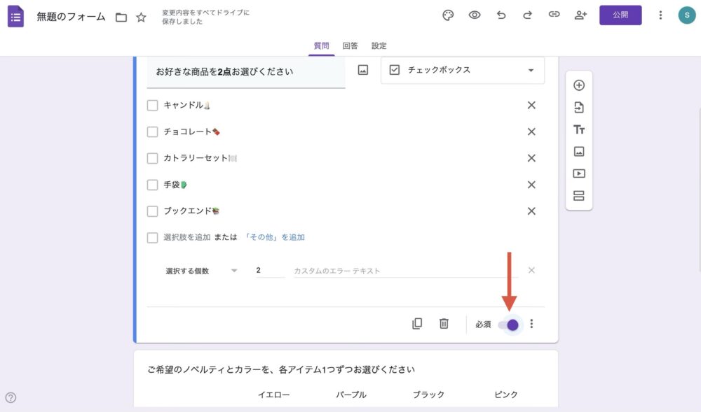
Task: Expand the question's more options menu
Action: click(x=531, y=324)
